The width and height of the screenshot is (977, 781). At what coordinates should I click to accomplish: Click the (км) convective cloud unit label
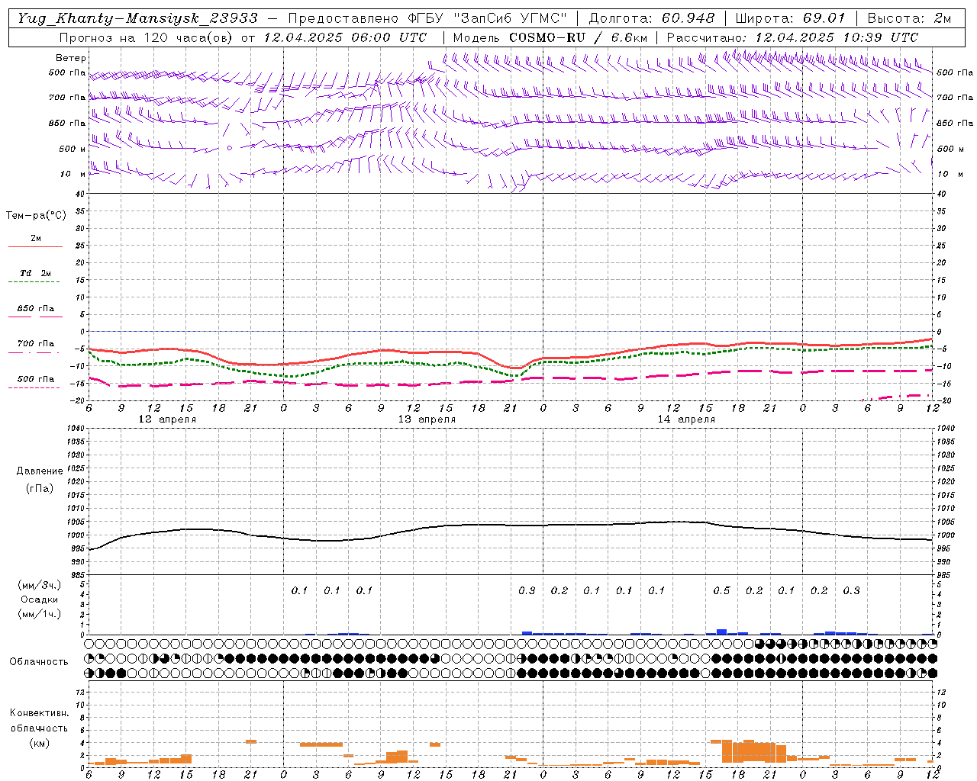(x=39, y=743)
